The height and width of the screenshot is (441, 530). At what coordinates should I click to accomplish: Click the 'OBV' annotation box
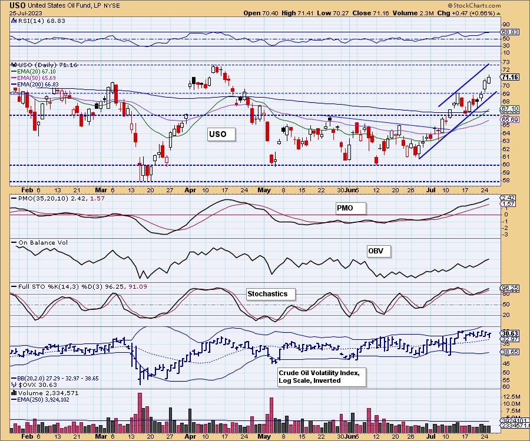click(379, 252)
